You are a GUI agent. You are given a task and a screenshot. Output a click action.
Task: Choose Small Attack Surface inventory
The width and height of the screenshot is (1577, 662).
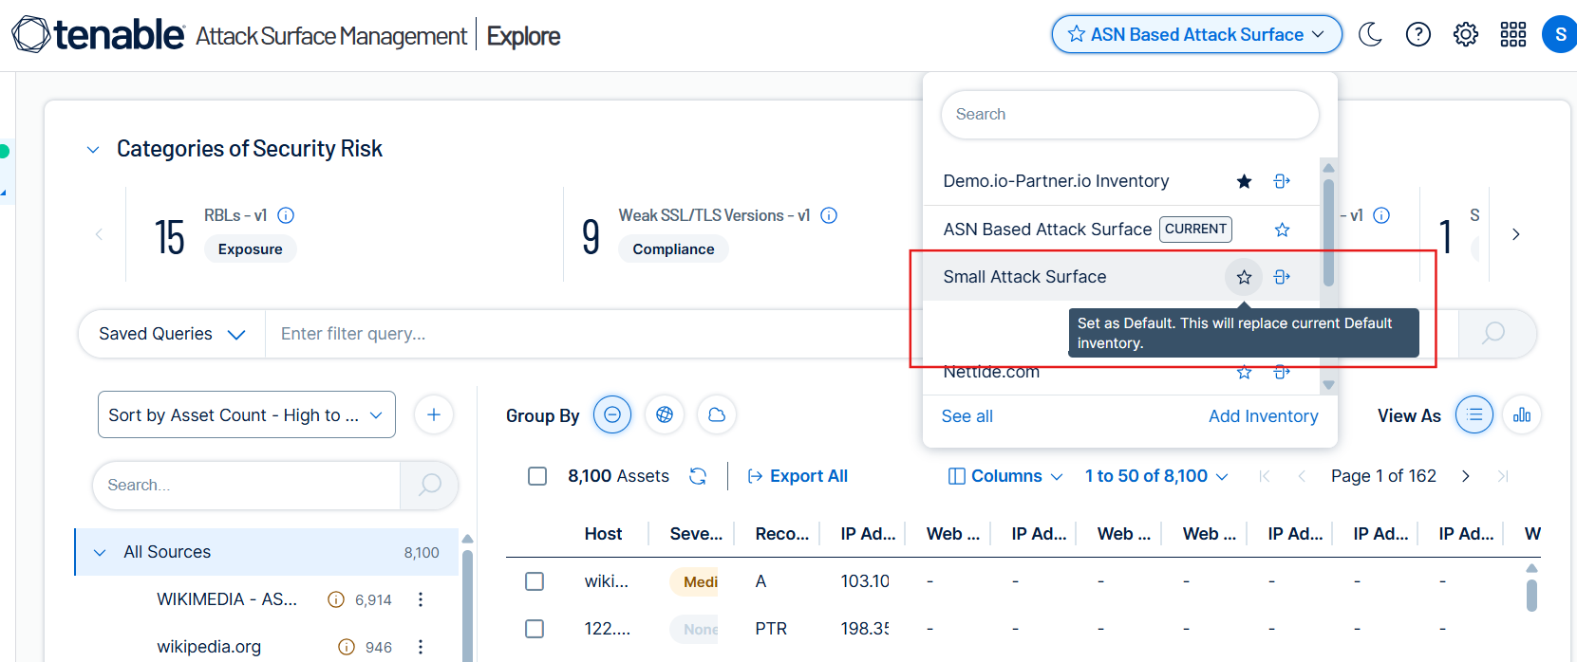point(1024,277)
